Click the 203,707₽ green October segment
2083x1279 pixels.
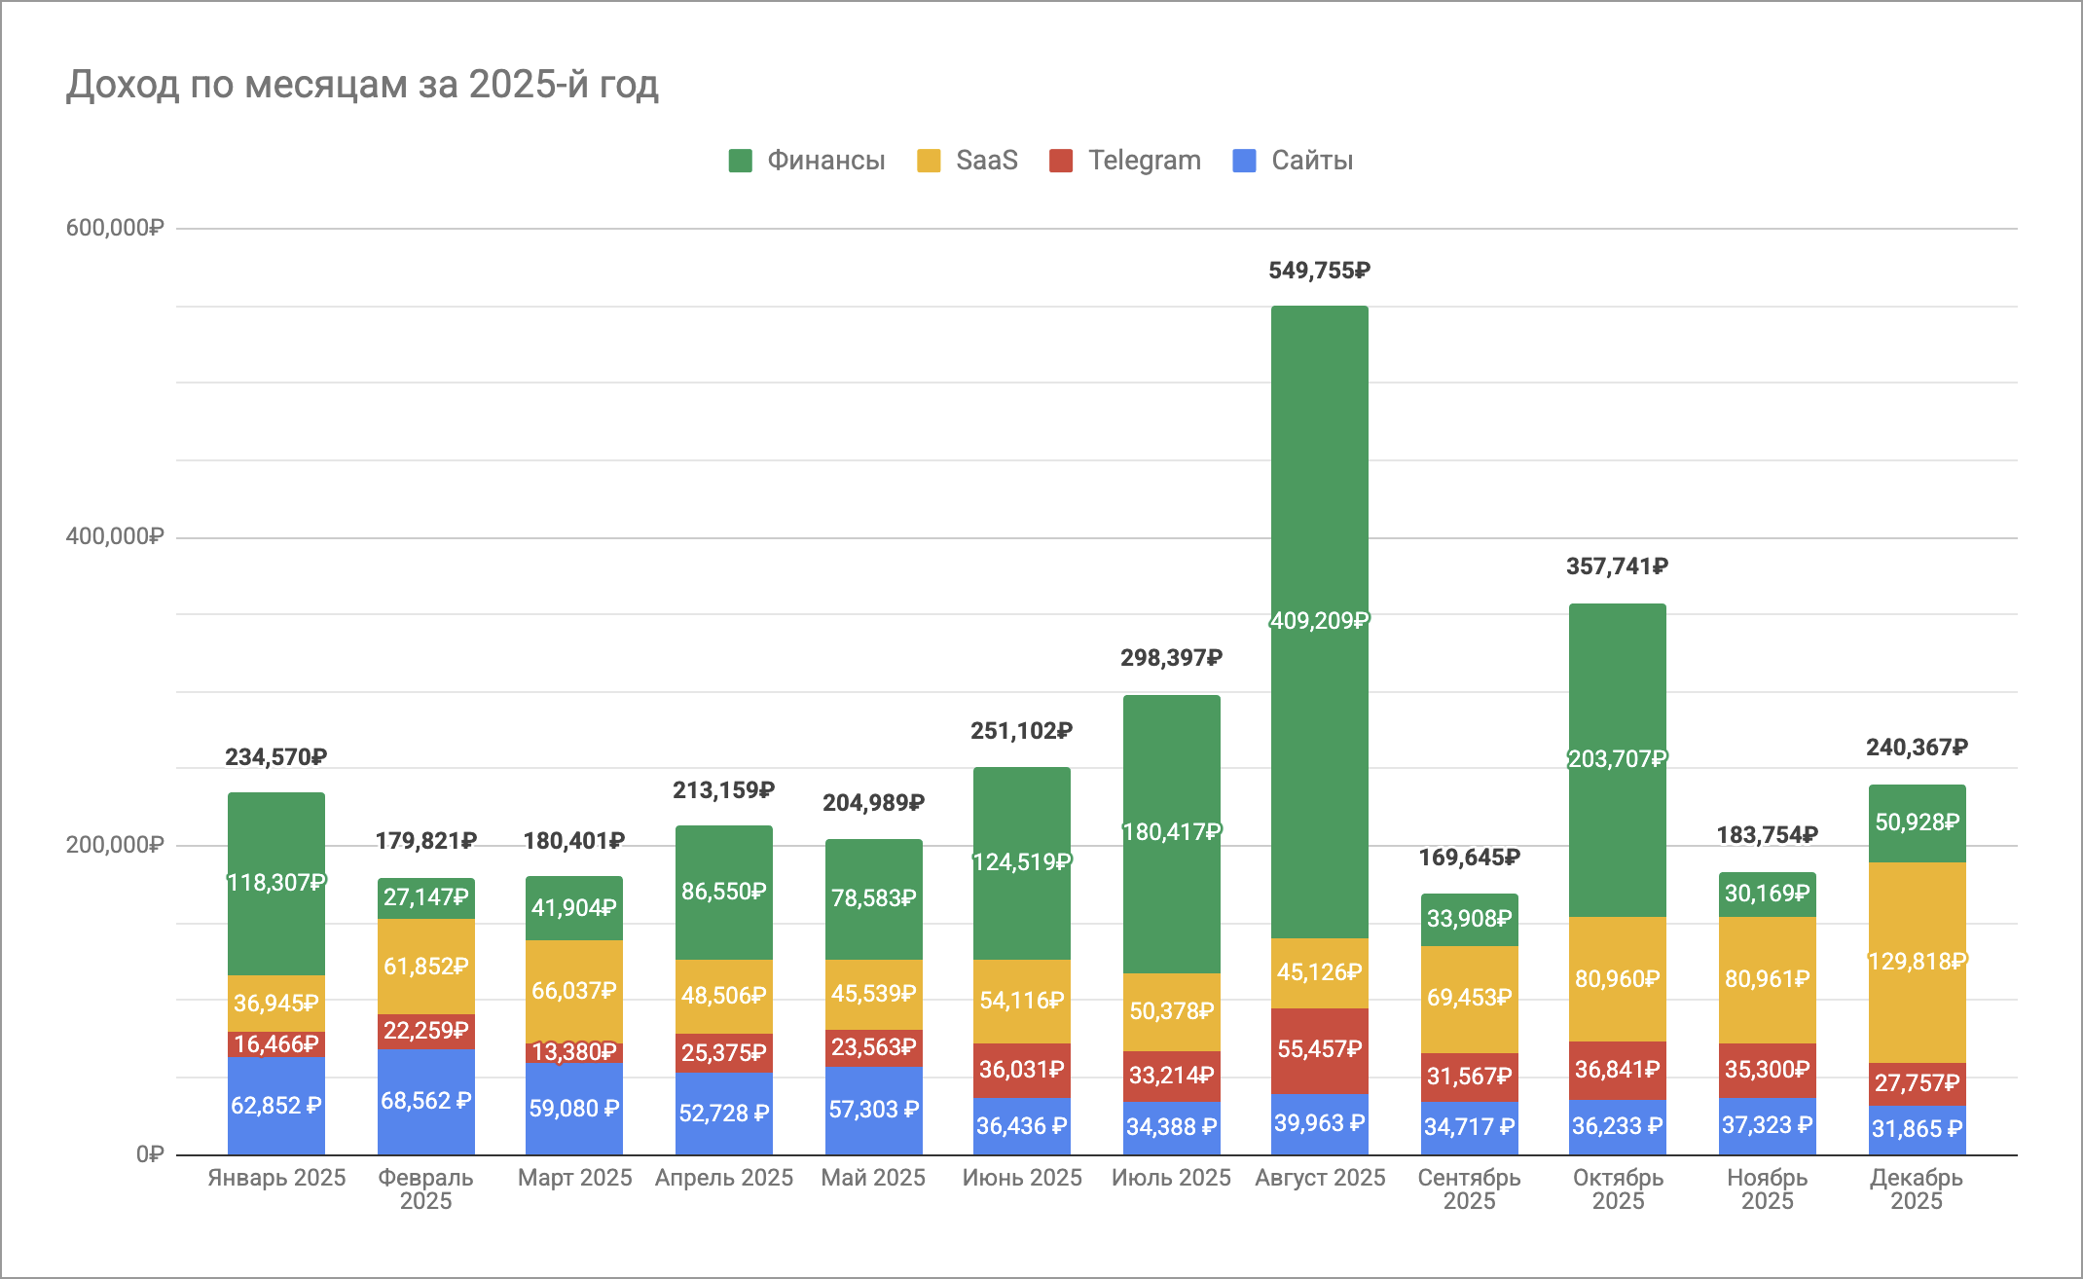pos(1617,758)
